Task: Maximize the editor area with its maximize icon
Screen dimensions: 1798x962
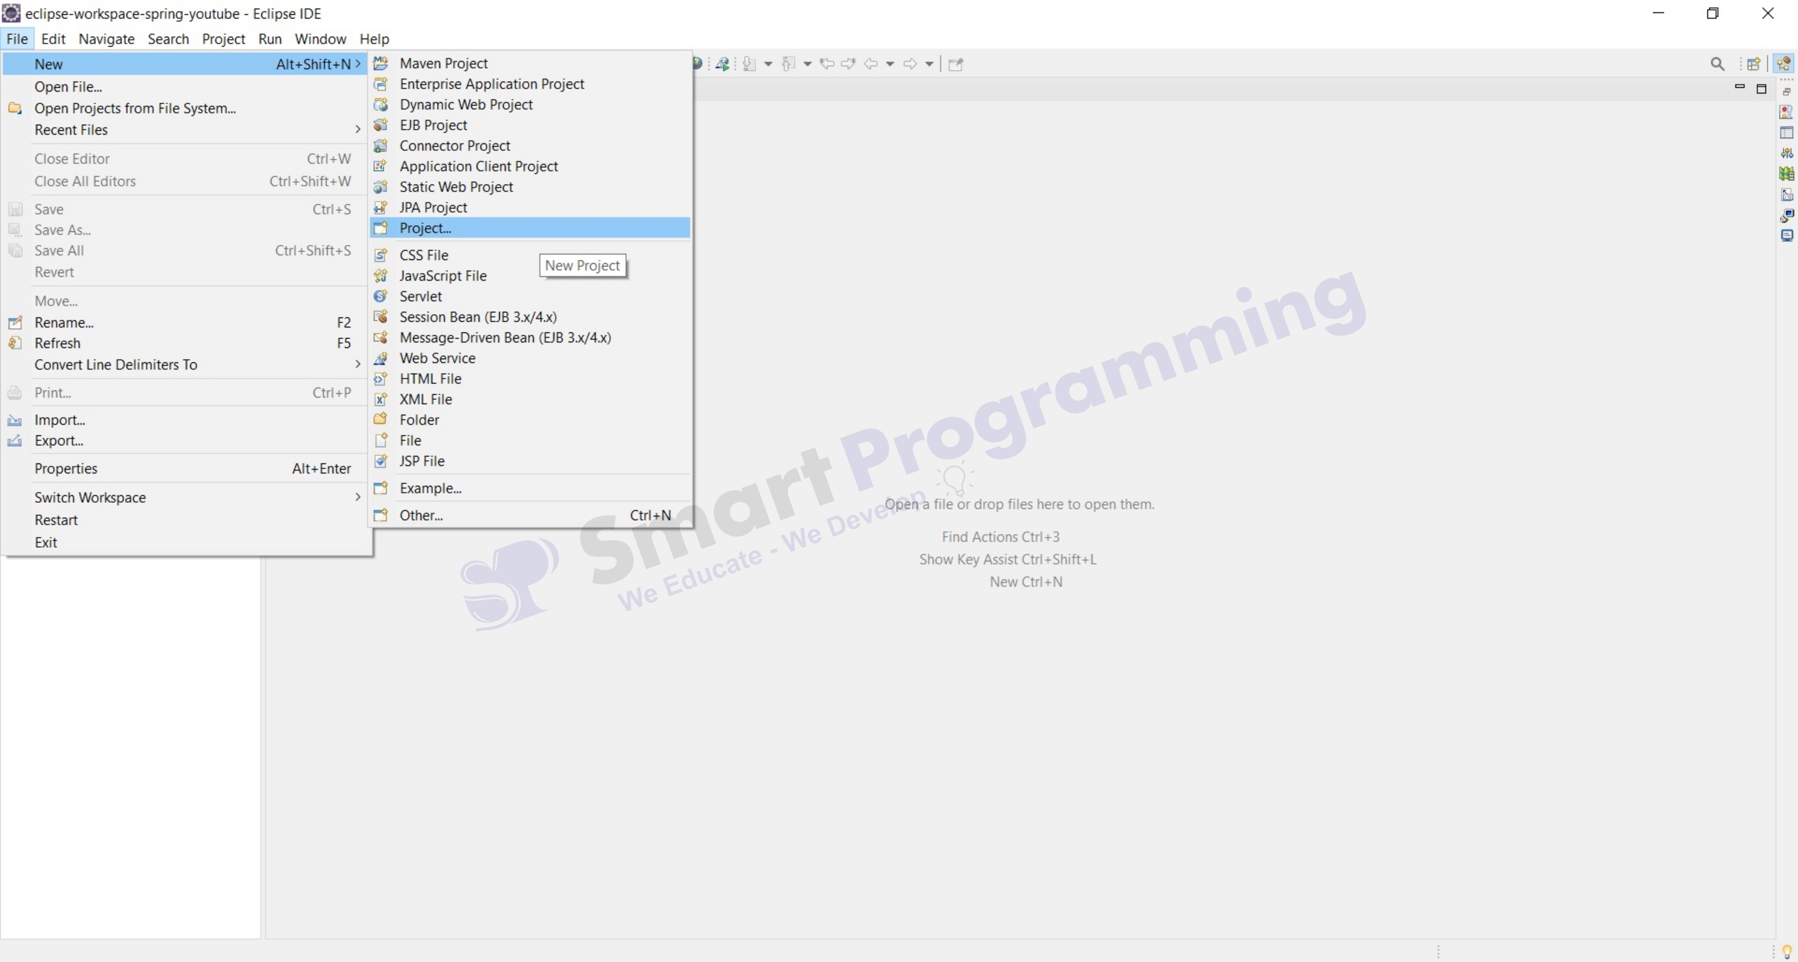Action: pyautogui.click(x=1761, y=89)
